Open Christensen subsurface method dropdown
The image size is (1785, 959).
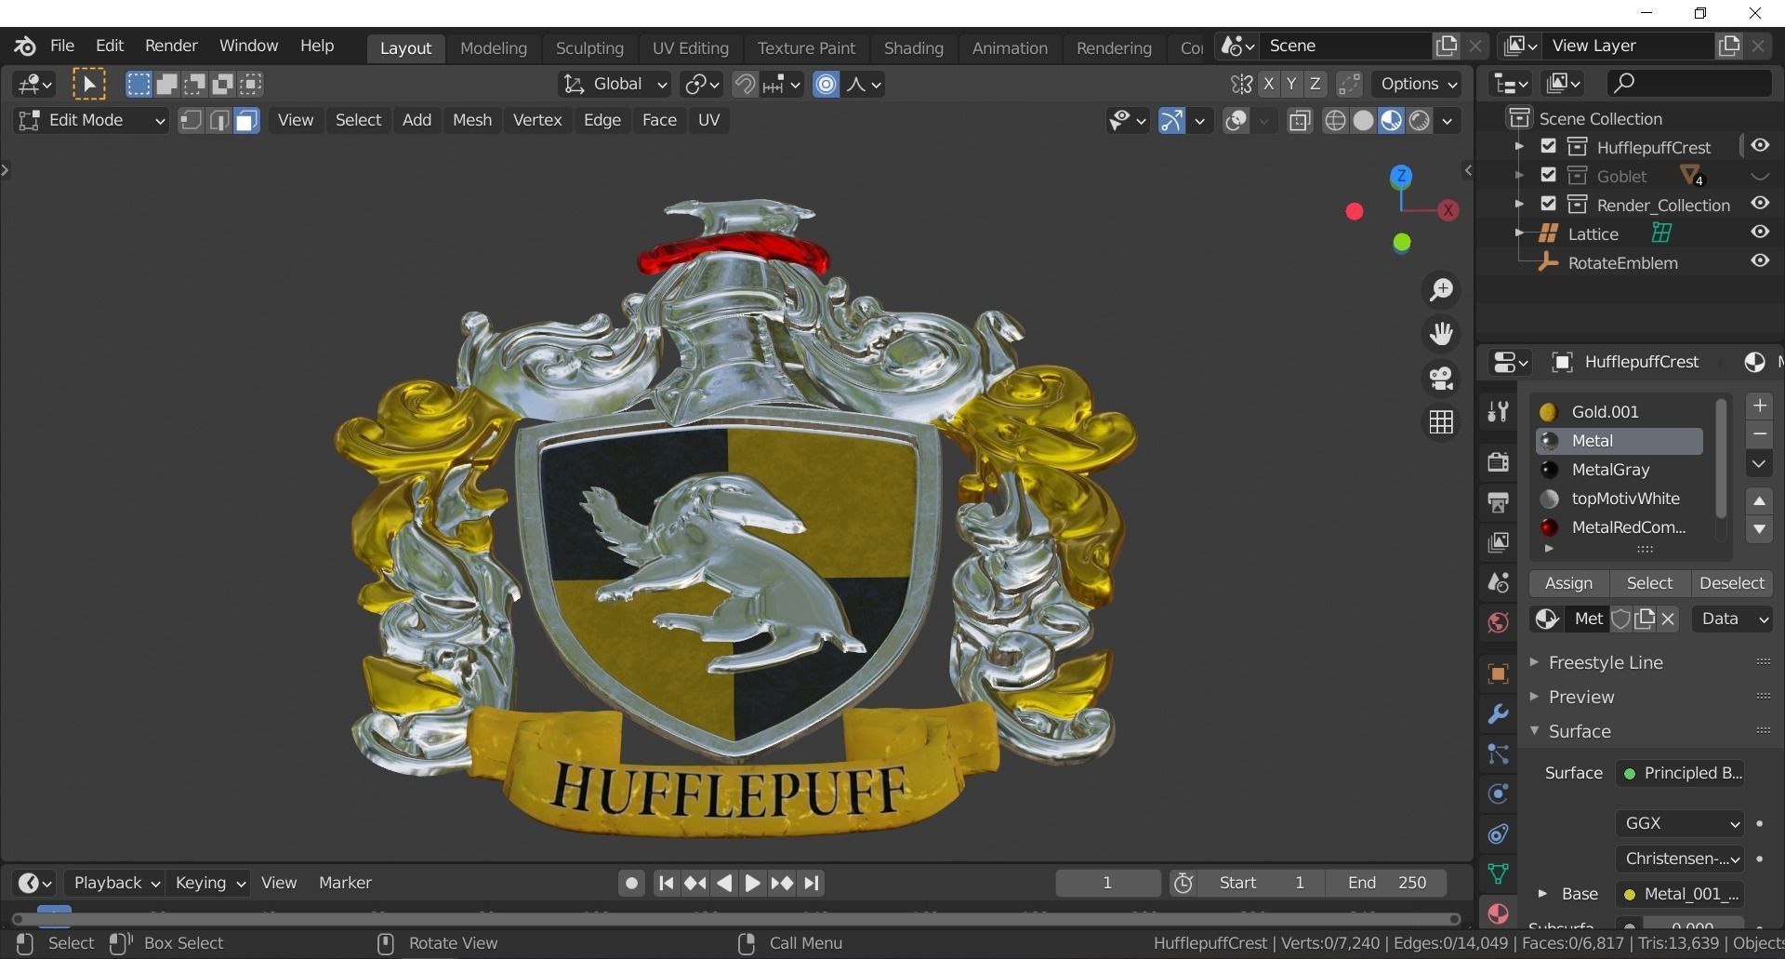pos(1679,859)
